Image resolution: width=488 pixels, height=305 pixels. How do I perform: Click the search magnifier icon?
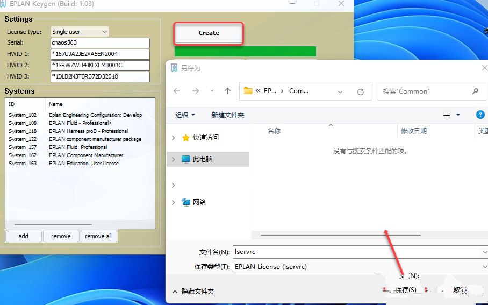(x=475, y=91)
